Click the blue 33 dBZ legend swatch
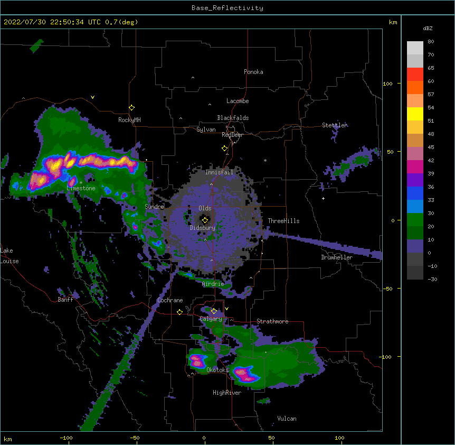This screenshot has width=455, height=445. pos(415,193)
